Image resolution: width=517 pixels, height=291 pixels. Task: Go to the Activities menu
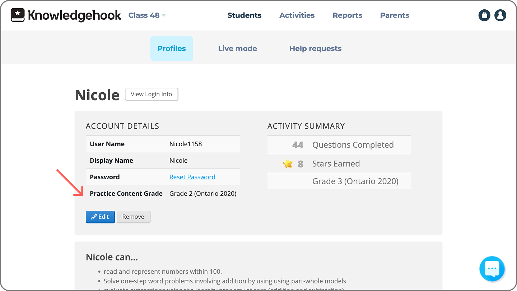coord(297,15)
